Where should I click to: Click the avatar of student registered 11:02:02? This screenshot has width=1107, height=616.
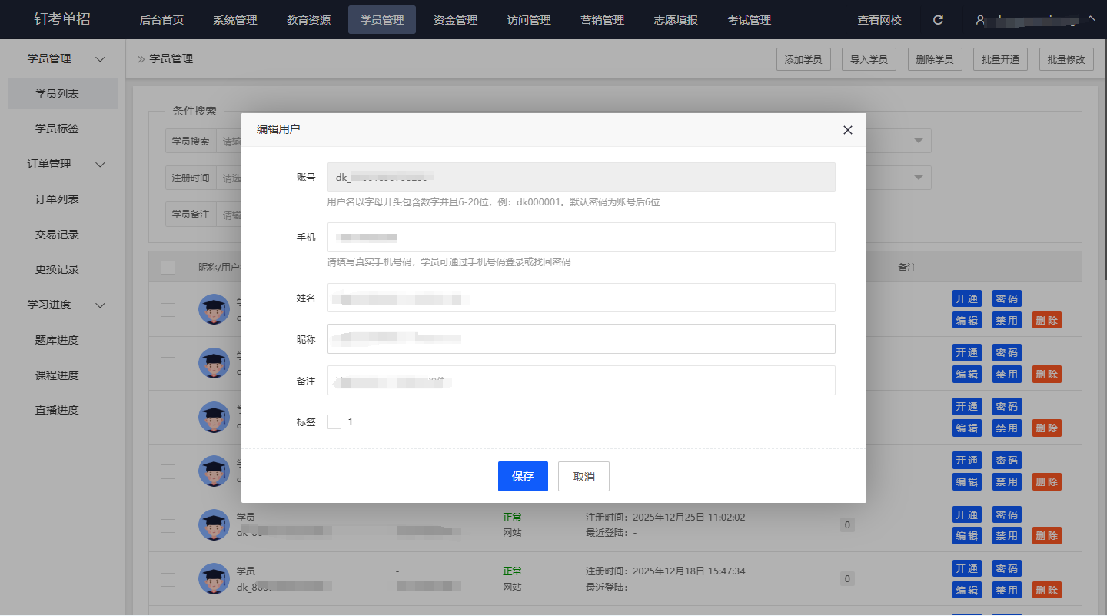tap(214, 524)
